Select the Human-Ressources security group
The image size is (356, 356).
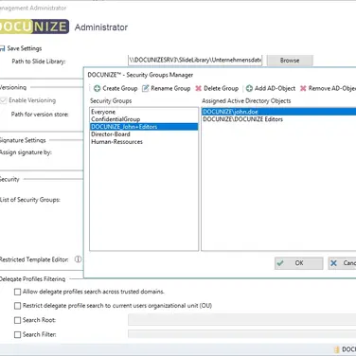[144, 142]
